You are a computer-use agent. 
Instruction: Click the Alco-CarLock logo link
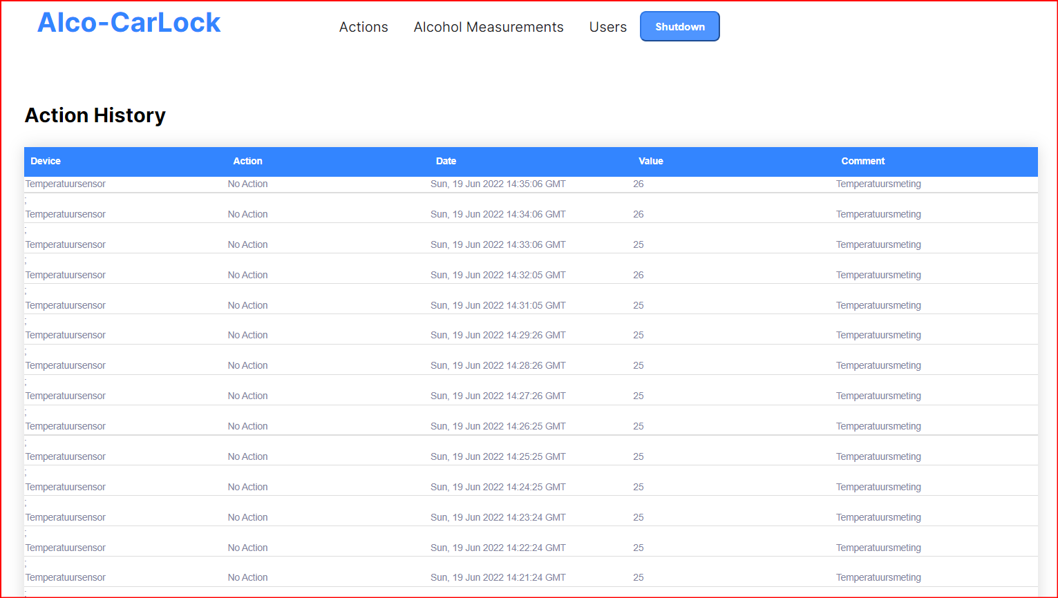tap(129, 23)
